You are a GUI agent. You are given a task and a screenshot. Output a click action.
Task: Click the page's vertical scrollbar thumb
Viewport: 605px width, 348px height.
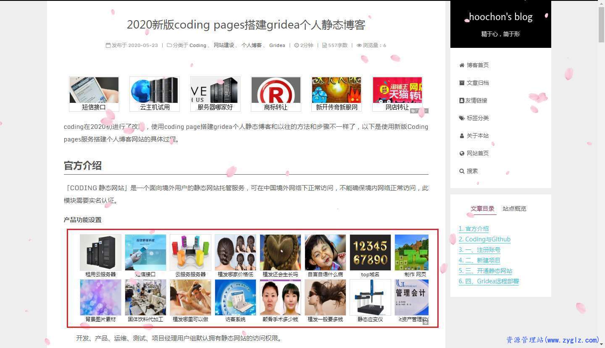pyautogui.click(x=601, y=25)
